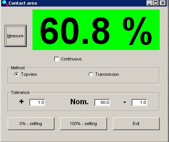Click the 0% - setting button

coord(31,124)
